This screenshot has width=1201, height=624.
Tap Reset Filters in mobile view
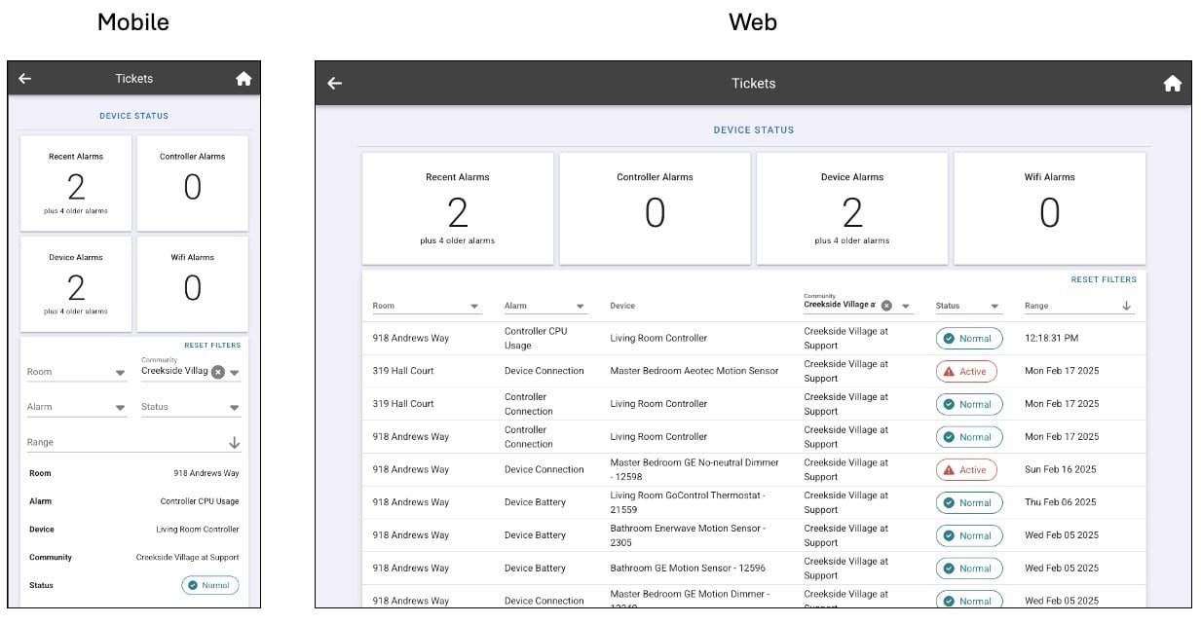tap(212, 346)
